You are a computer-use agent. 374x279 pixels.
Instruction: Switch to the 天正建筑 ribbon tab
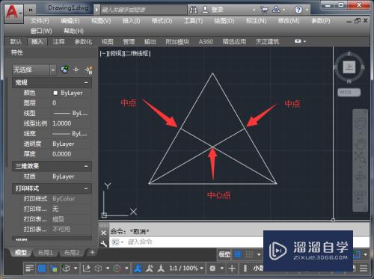(267, 41)
